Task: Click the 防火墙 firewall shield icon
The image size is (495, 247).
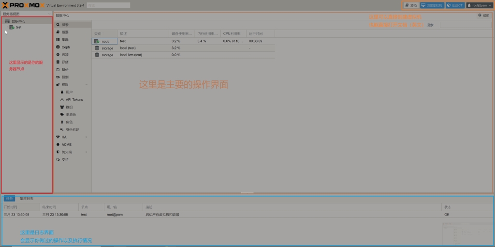Action: pos(58,152)
